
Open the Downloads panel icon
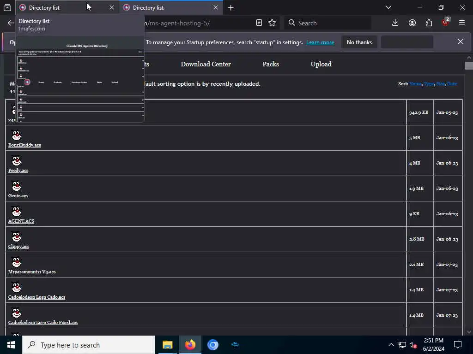[395, 23]
